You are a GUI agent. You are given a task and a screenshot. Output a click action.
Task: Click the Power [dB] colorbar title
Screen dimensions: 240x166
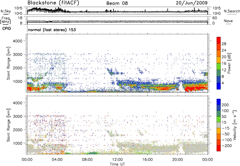(229, 63)
